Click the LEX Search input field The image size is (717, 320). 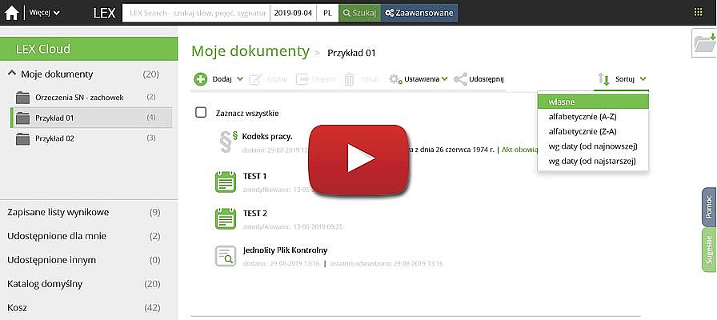pos(195,13)
